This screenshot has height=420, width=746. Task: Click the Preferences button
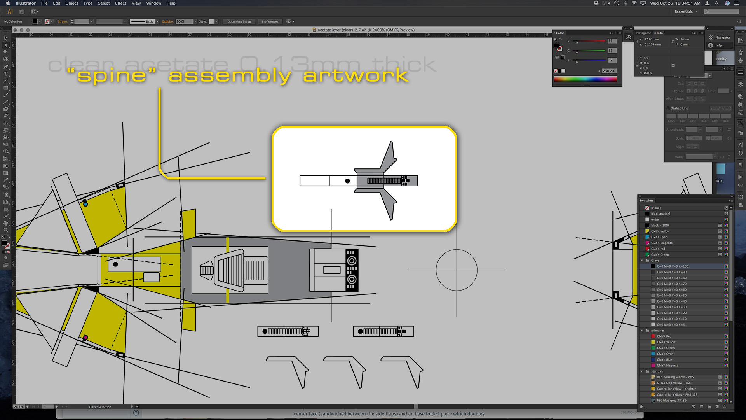point(270,21)
